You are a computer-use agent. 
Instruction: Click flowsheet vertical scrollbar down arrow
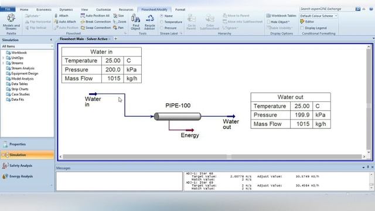(x=369, y=152)
